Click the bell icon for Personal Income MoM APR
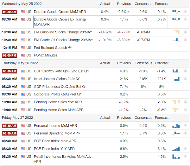 point(185,125)
